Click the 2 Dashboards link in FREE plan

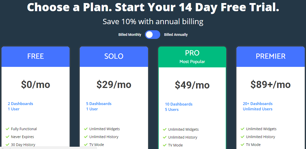point(20,104)
